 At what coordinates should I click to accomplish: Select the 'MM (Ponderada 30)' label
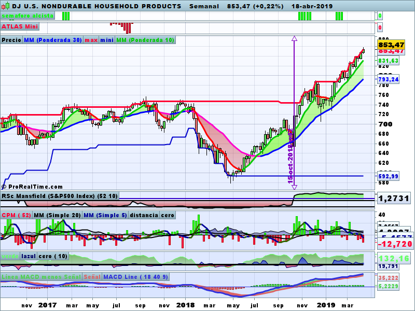[53, 40]
